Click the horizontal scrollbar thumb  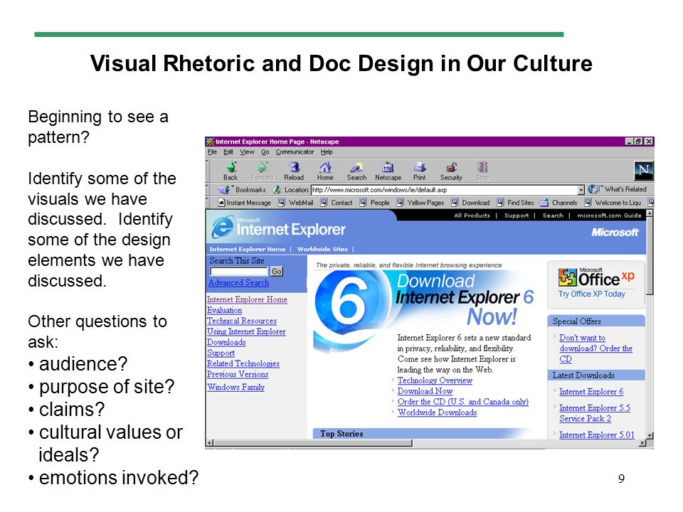(312, 443)
